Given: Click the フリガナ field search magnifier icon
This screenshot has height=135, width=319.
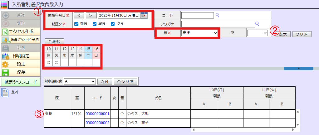Looking at the screenshot, I should pos(257,24).
